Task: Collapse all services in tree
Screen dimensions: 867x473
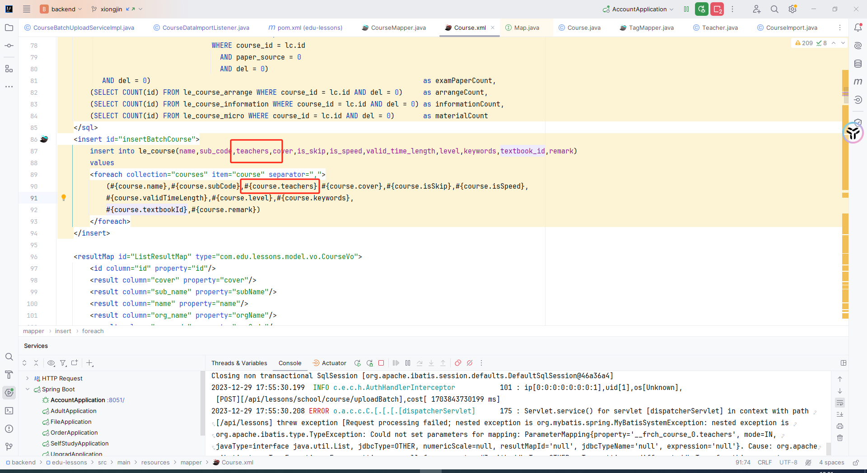Action: pyautogui.click(x=36, y=363)
